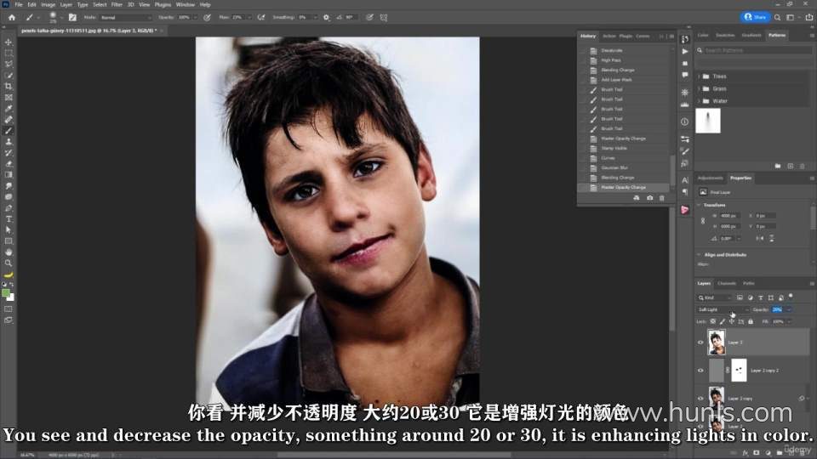Switch to the Channels tab
The image size is (817, 459).
[x=726, y=283]
